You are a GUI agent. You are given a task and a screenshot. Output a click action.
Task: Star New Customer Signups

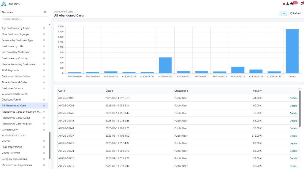pyautogui.click(x=44, y=34)
